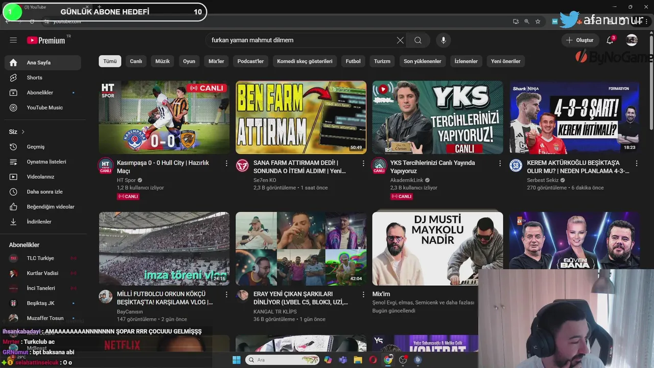
Task: Open options menu for MİLLİ FUTBOLCU ORKUN KÖKÇÜ video
Action: 226,294
